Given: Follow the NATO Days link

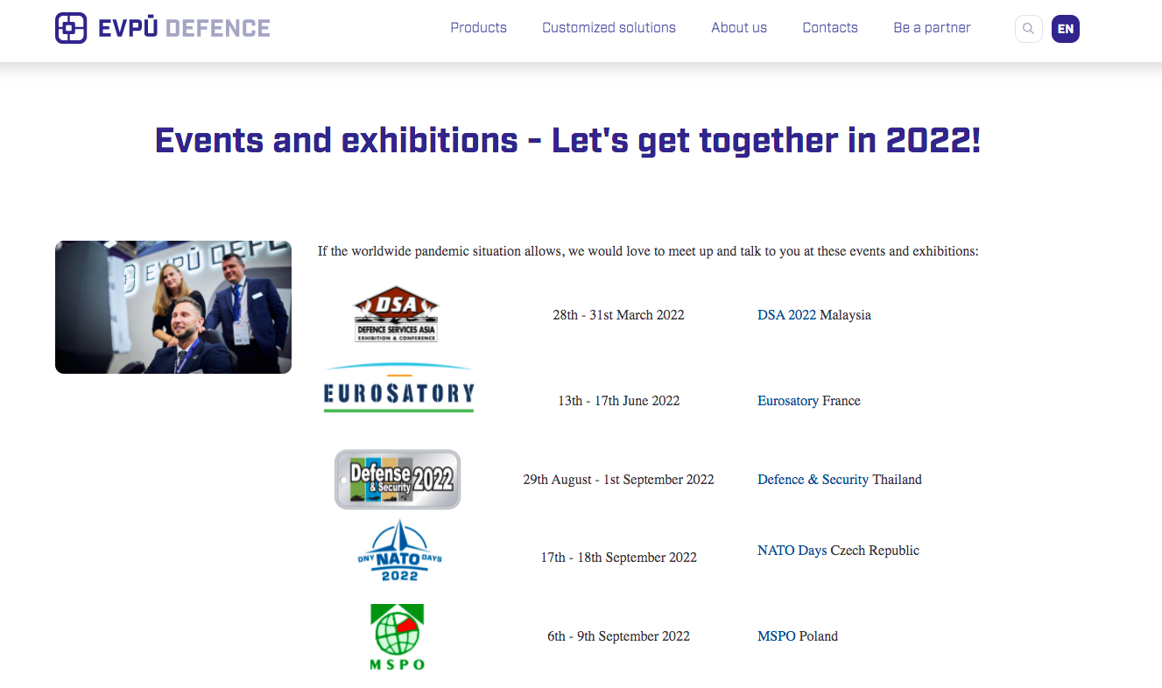Looking at the screenshot, I should tap(792, 551).
